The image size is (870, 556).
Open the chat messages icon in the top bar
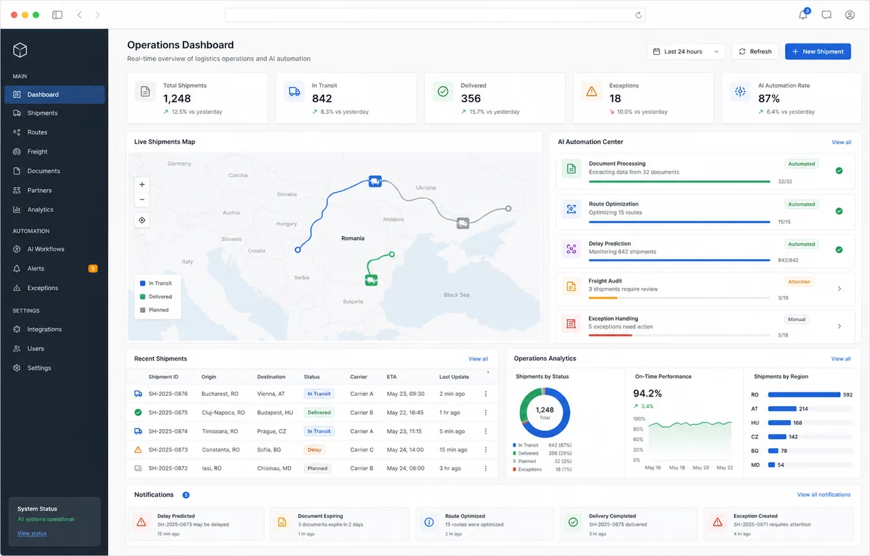(x=826, y=14)
